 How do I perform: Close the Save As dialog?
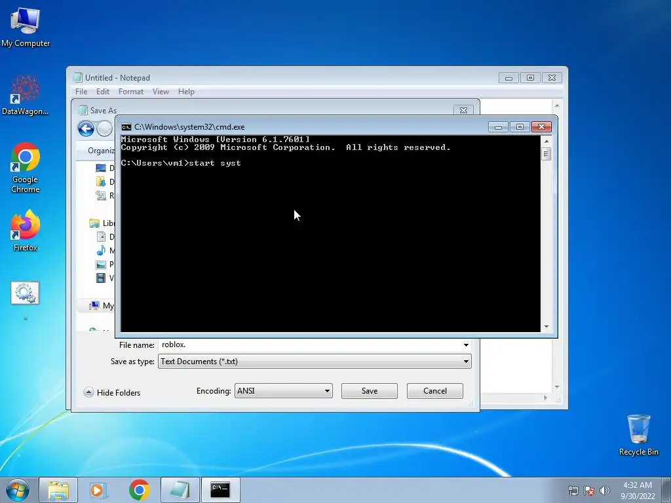(463, 110)
